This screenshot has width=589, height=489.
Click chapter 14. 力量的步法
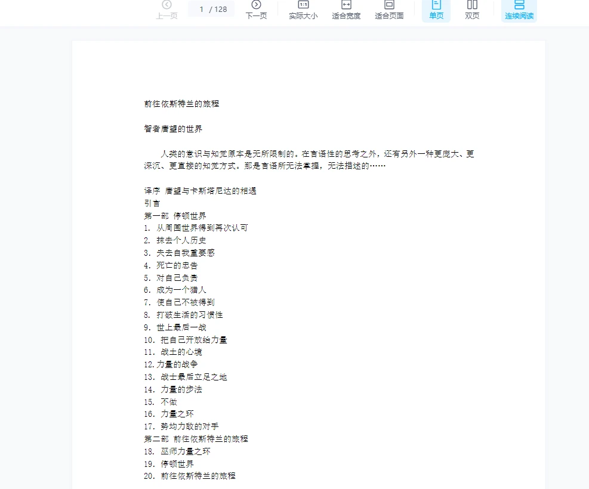[x=173, y=389]
